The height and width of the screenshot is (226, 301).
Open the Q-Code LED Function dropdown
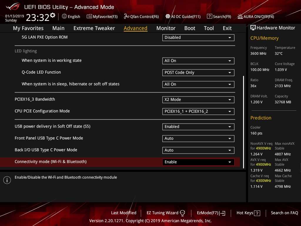pyautogui.click(x=198, y=73)
